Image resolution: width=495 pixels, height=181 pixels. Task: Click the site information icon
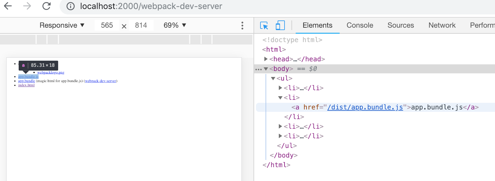(70, 6)
